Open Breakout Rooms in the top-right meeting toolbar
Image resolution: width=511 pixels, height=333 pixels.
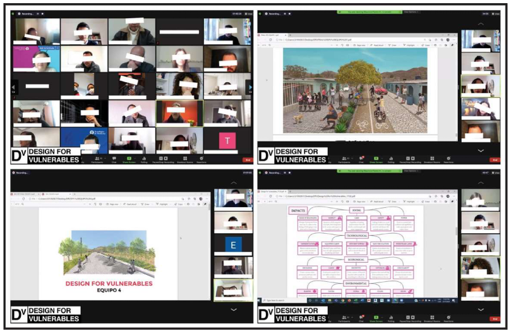click(431, 159)
